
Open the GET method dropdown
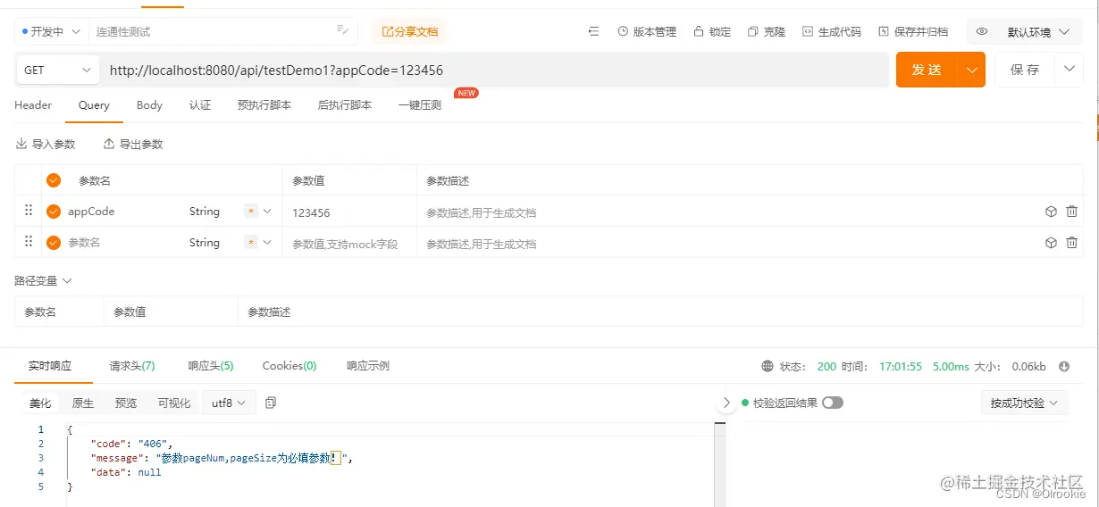point(58,70)
